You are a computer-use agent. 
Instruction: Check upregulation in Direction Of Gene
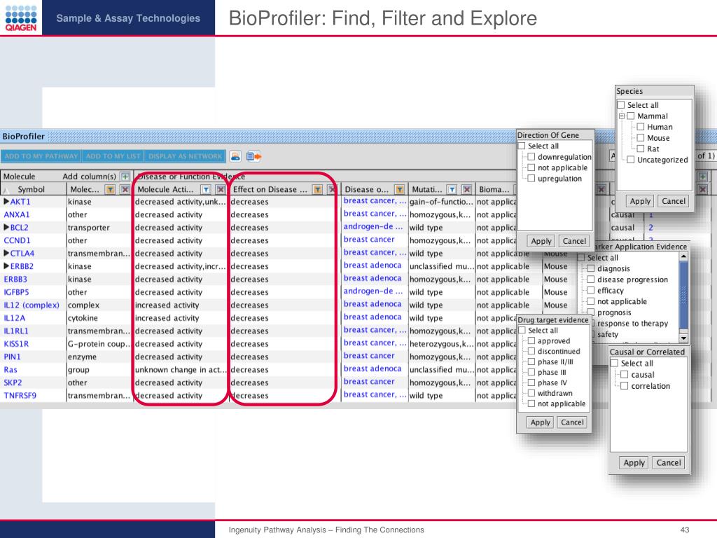point(531,179)
